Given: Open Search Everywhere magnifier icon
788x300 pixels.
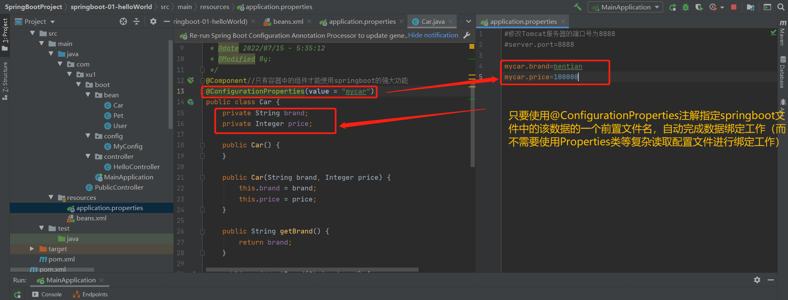Looking at the screenshot, I should click(781, 7).
